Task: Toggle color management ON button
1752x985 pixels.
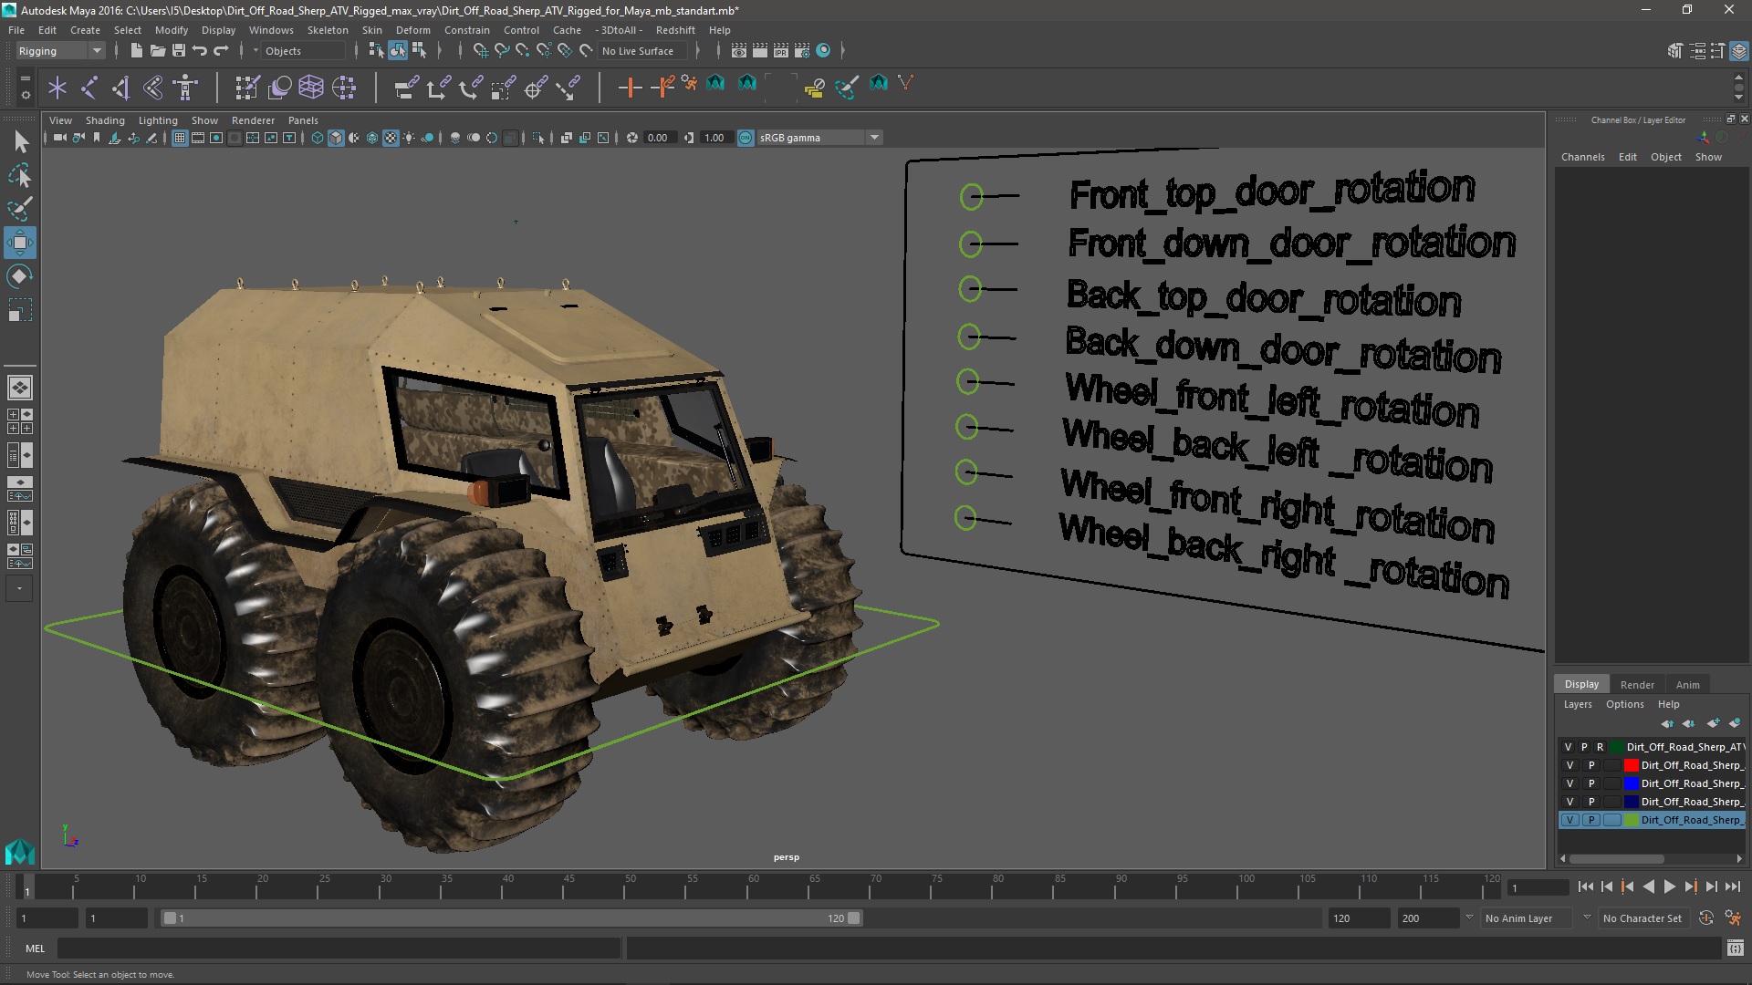Action: (x=746, y=138)
